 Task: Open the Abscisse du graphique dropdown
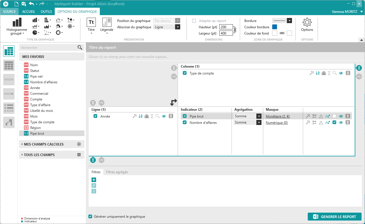coord(177,27)
